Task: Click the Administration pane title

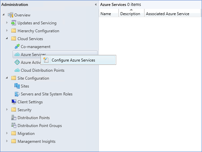Action: click(x=15, y=5)
